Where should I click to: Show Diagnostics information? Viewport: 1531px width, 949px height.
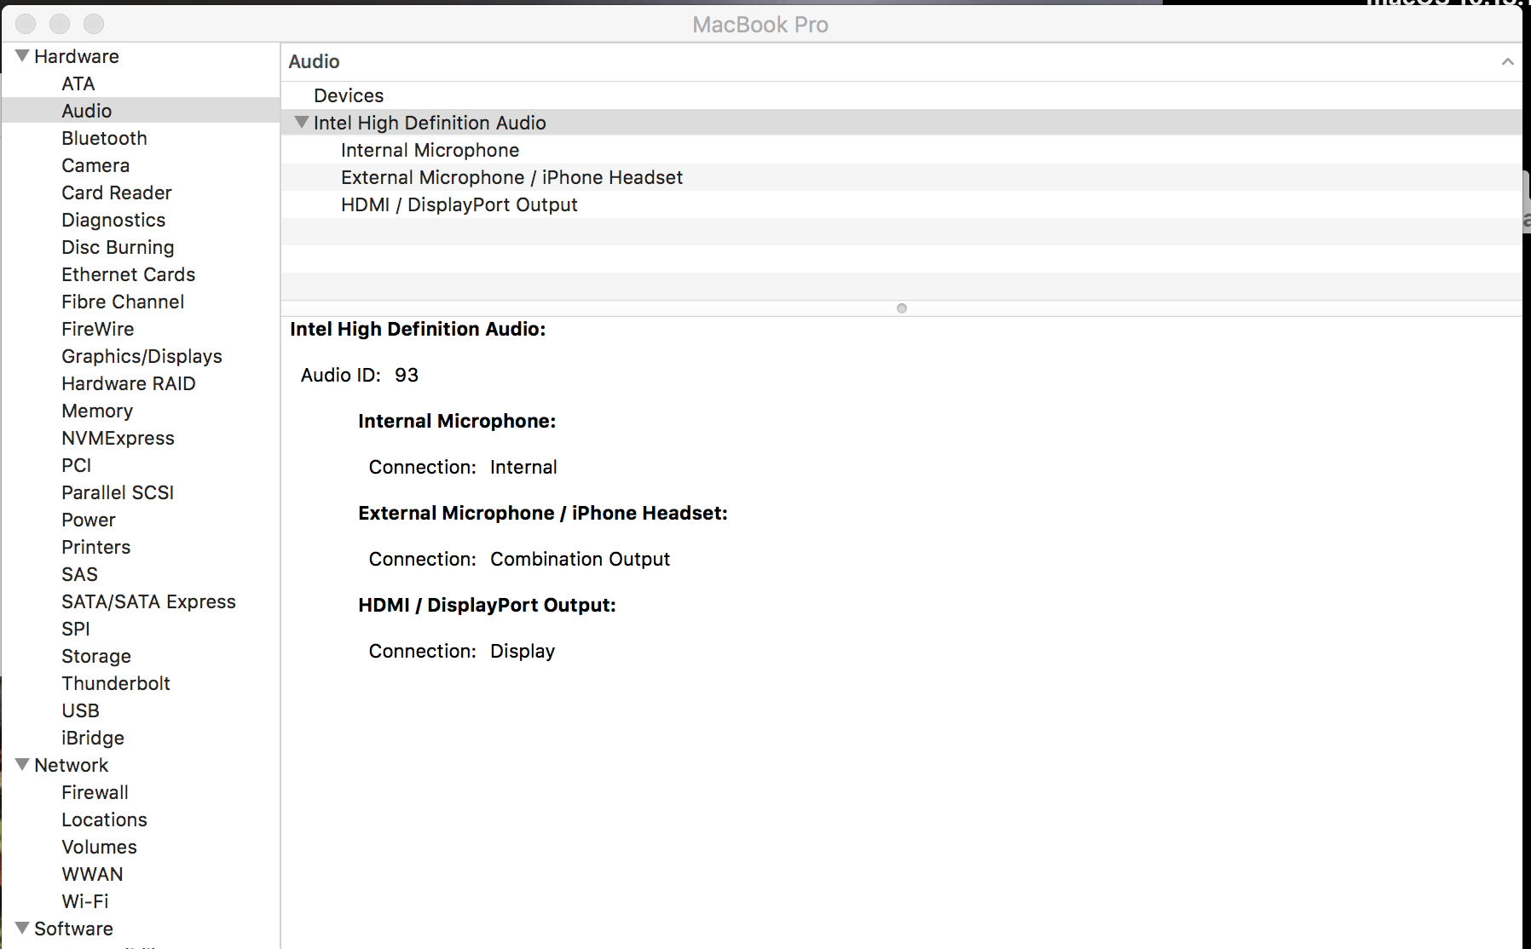click(113, 220)
